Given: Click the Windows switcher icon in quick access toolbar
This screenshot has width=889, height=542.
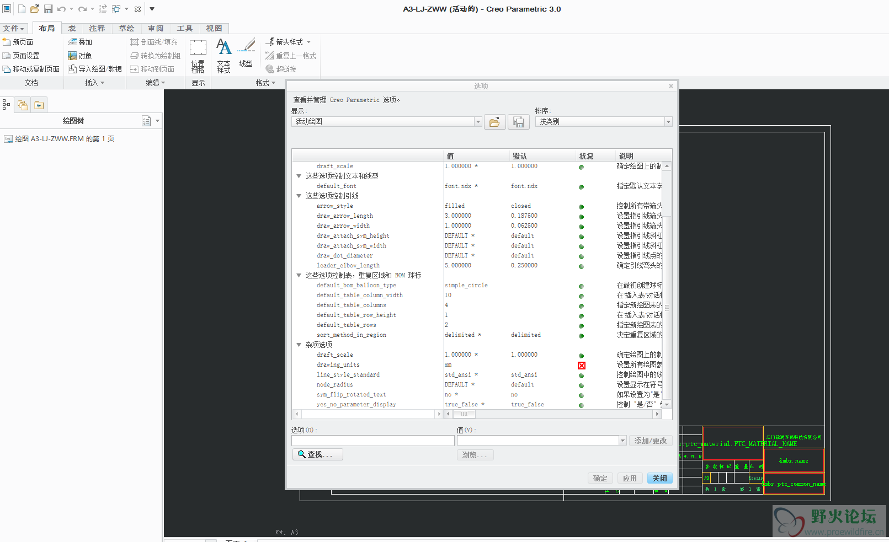Looking at the screenshot, I should pos(116,9).
